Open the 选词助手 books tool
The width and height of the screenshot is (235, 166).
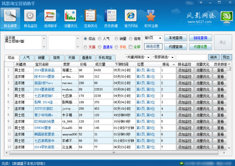(50, 18)
